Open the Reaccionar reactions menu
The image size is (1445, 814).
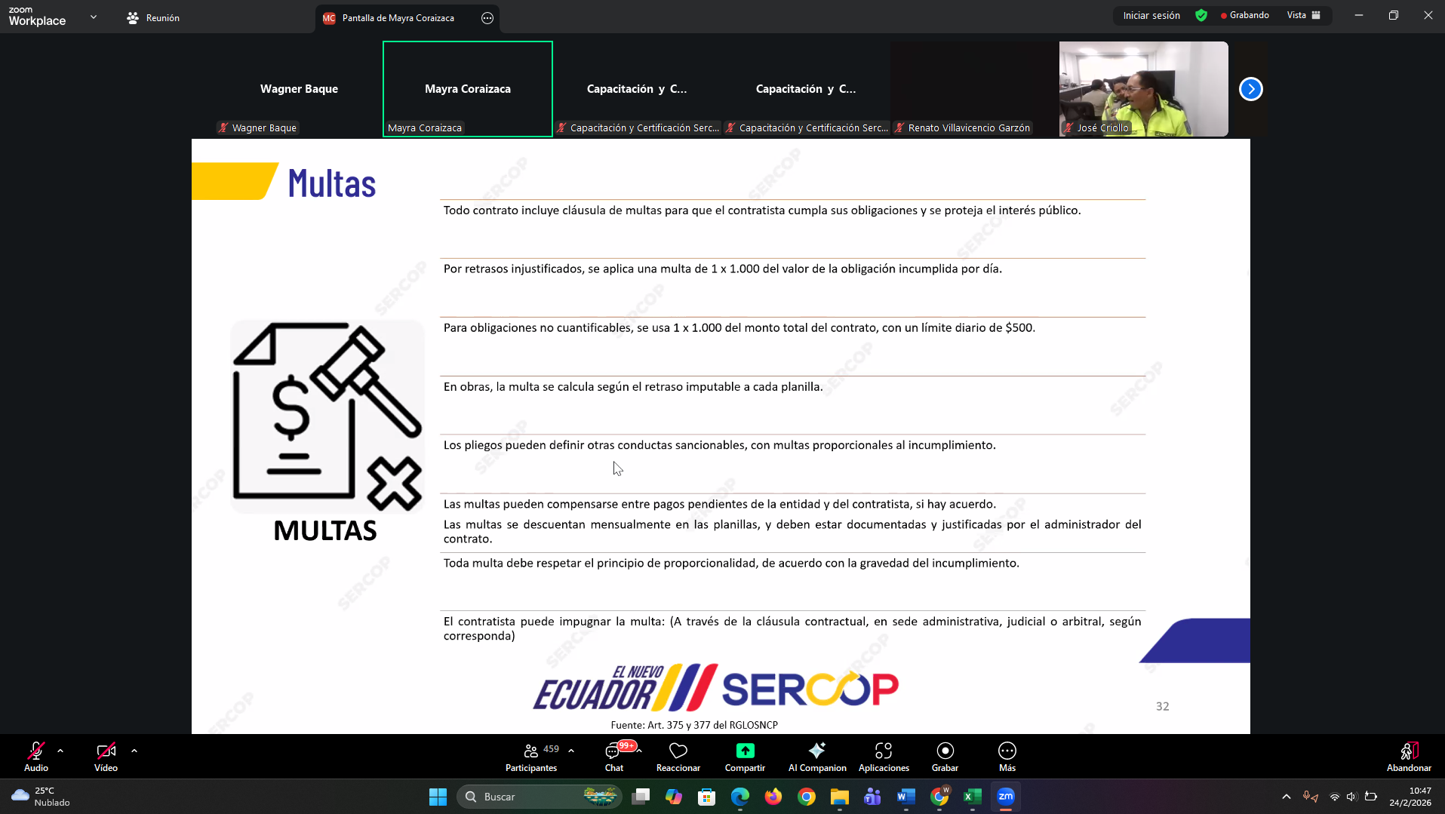click(x=678, y=757)
